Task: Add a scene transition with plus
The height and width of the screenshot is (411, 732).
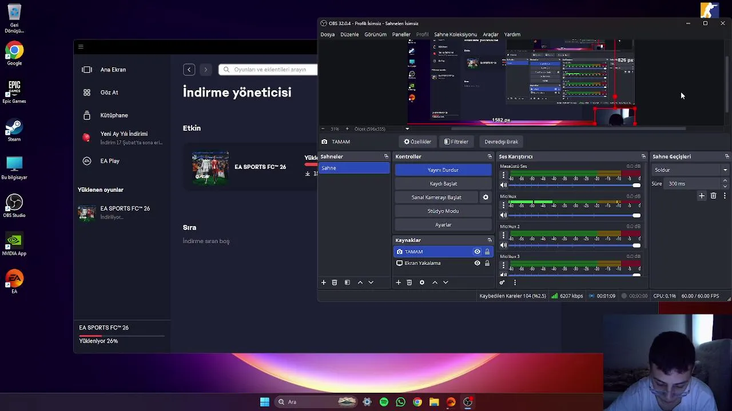Action: [702, 196]
